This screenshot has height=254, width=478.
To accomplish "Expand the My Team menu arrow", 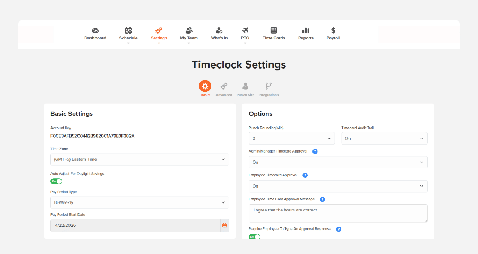I will (x=189, y=43).
